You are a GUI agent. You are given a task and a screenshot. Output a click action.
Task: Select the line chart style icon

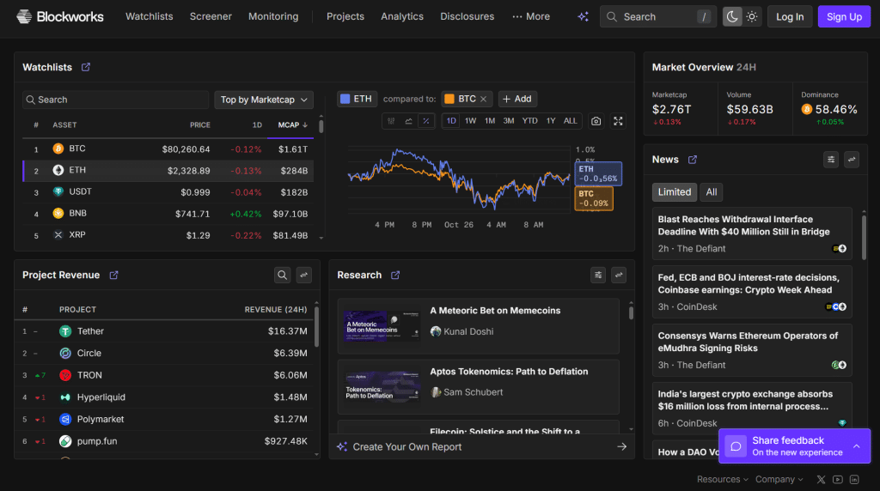[x=408, y=121]
